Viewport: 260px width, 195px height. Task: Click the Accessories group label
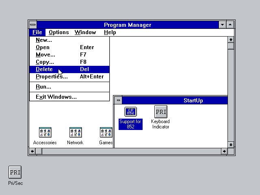coord(45,143)
